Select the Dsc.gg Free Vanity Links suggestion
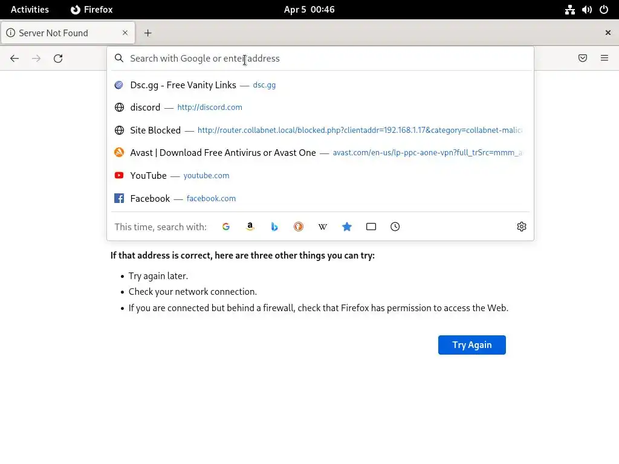Image resolution: width=619 pixels, height=464 pixels. pos(320,85)
